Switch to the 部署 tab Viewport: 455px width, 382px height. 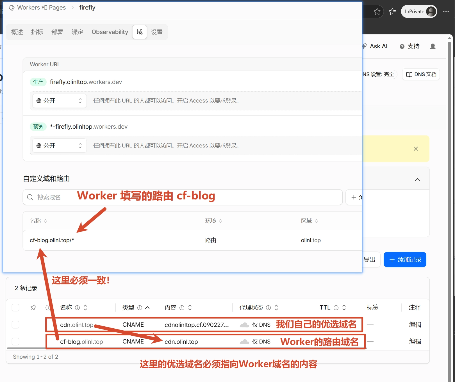coord(57,32)
